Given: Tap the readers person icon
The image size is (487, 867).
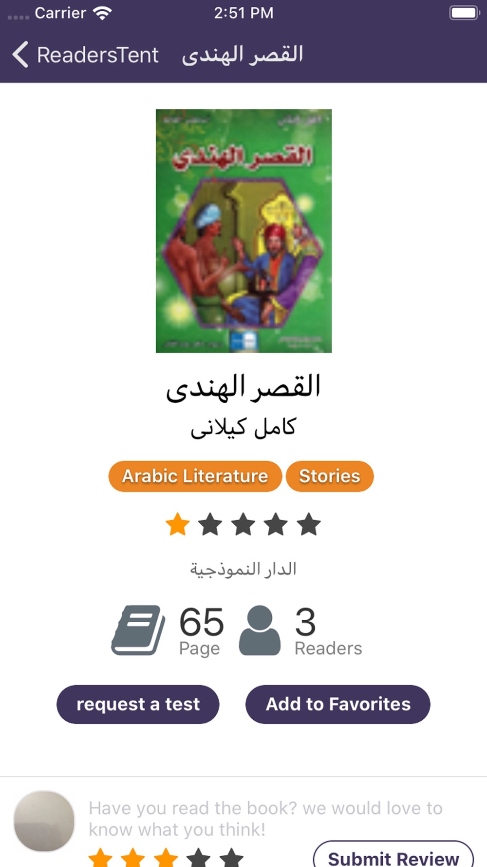Looking at the screenshot, I should click(x=260, y=630).
